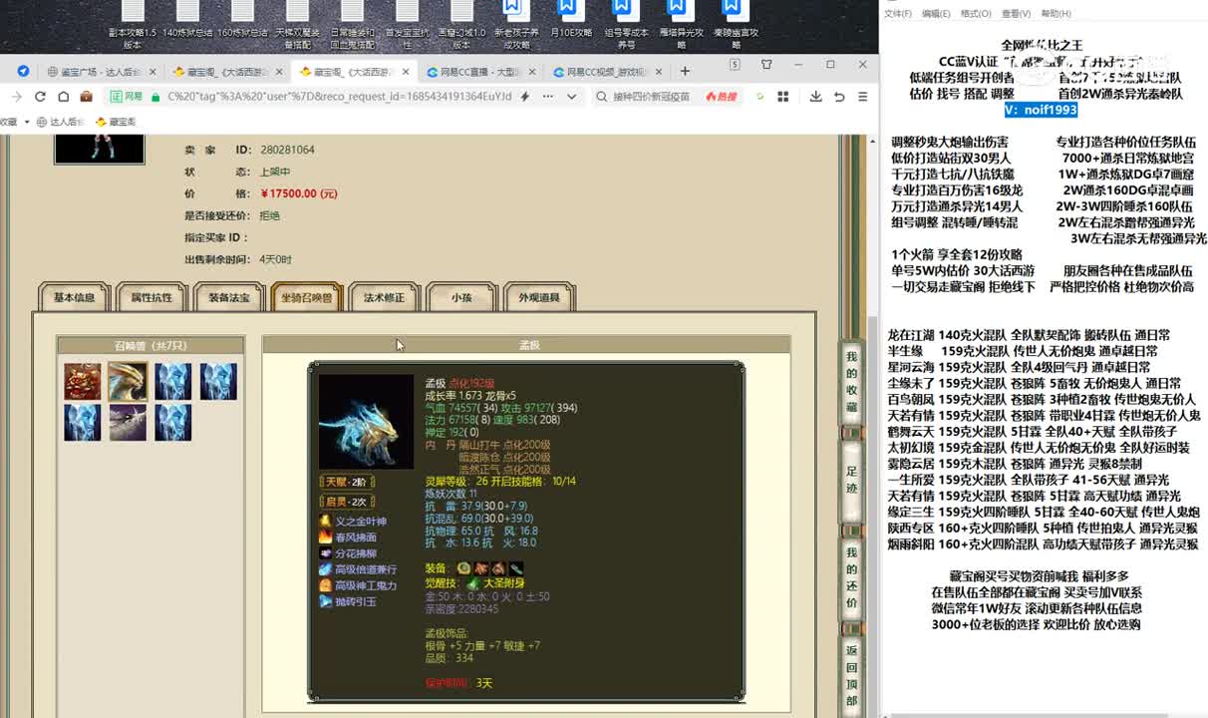Click the 春风拂面 skill icon
Screen dimensions: 1208x718
click(325, 538)
